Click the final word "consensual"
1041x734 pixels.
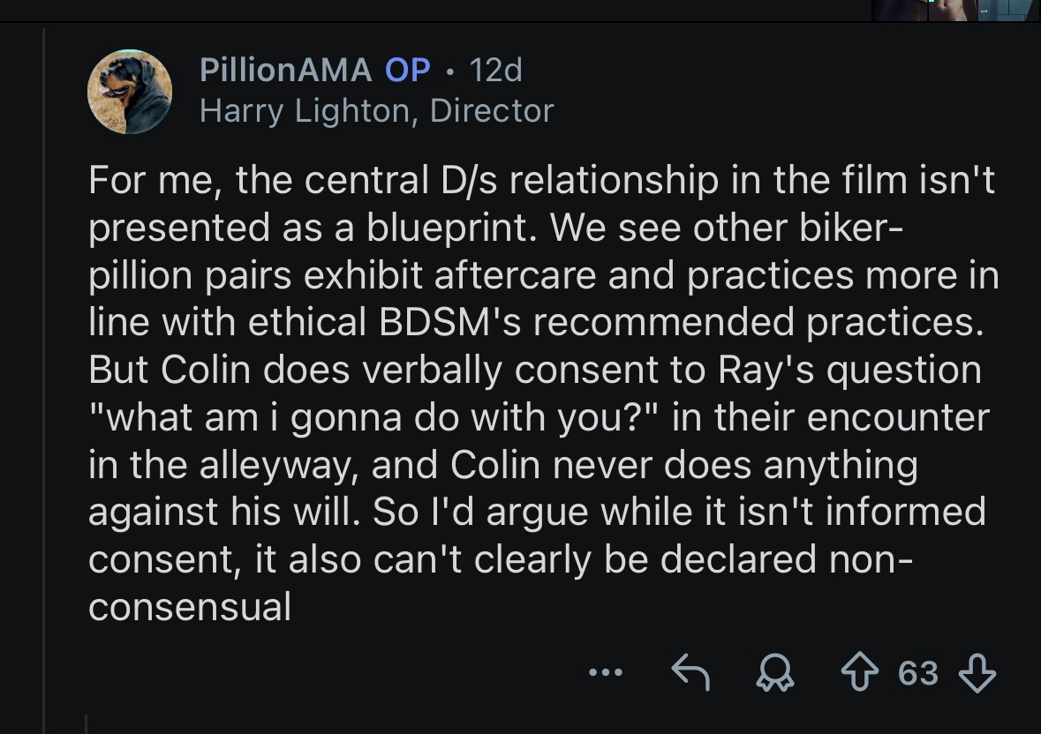[x=190, y=607]
